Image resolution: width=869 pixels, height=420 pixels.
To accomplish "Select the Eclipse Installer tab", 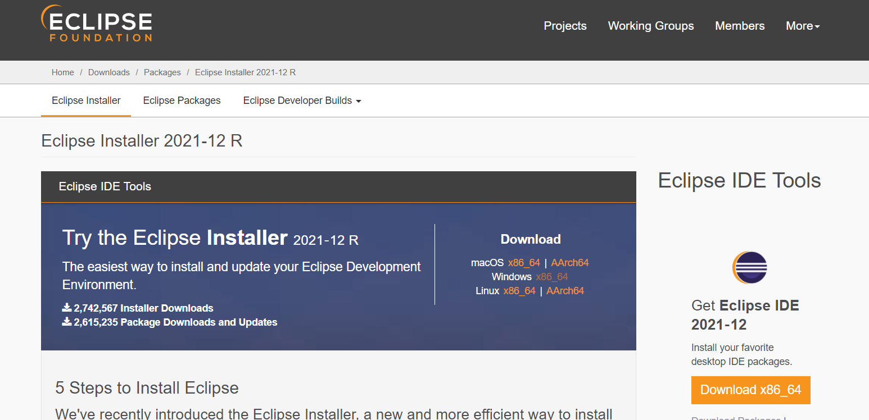I will click(x=86, y=101).
